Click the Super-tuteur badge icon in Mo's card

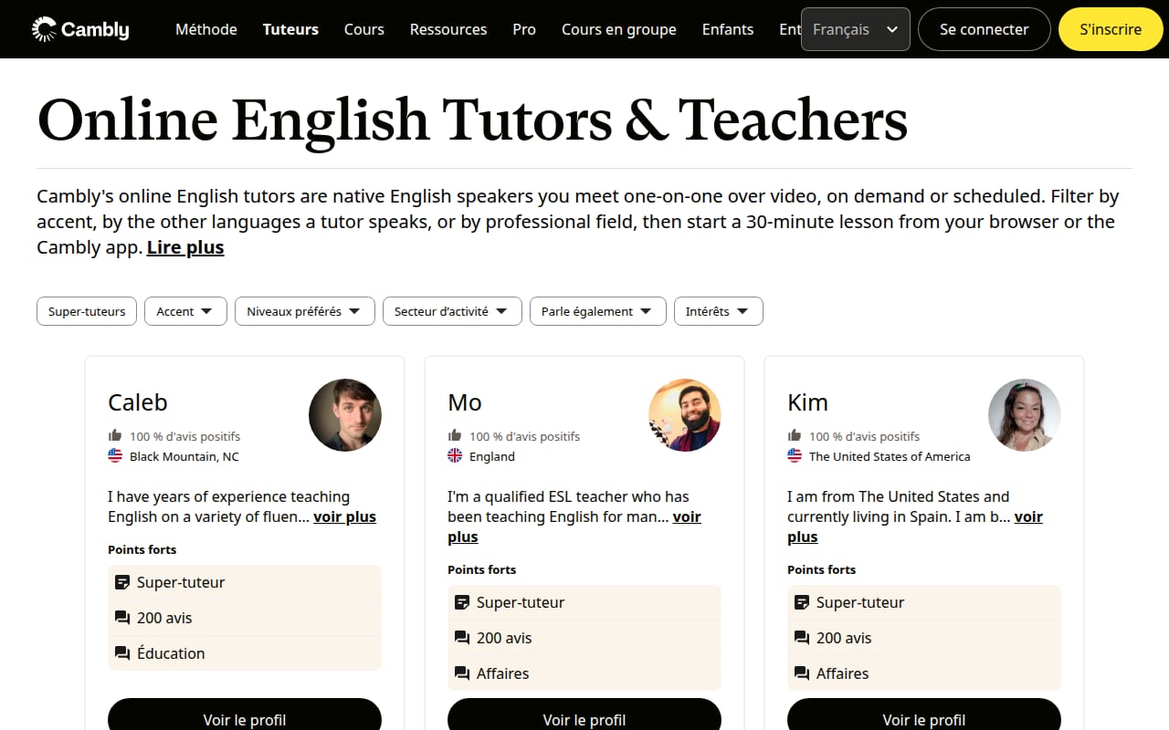tap(462, 602)
